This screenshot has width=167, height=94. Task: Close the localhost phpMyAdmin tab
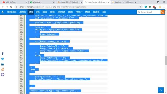(x=136, y=2)
